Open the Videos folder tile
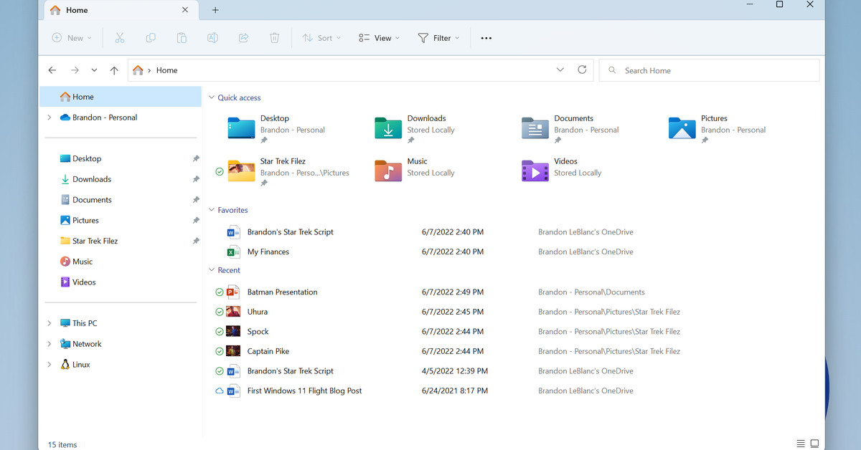861x450 pixels. tap(535, 171)
